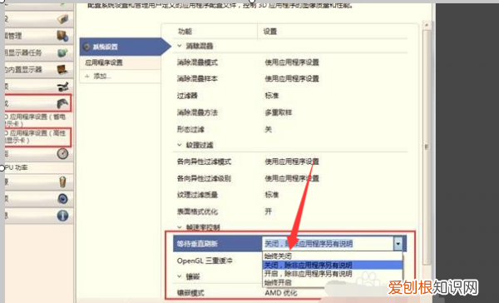
Task: Click the + 添加... link
Action: coord(98,77)
